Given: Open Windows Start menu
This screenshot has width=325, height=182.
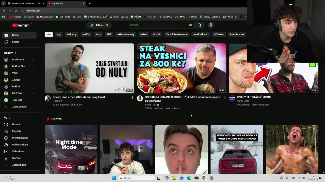Looking at the screenshot, I should pos(114,178).
